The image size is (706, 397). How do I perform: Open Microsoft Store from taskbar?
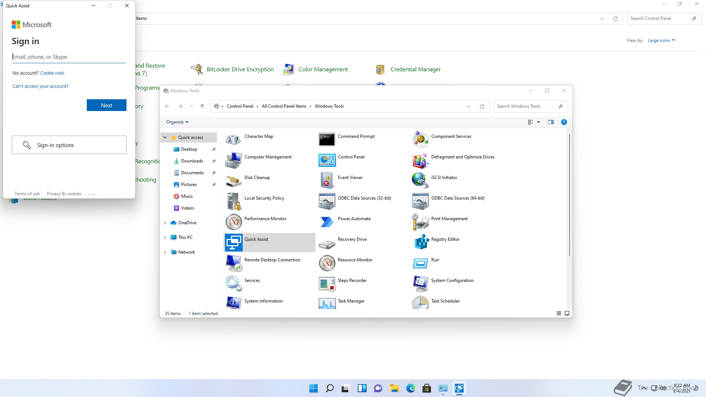click(x=427, y=388)
